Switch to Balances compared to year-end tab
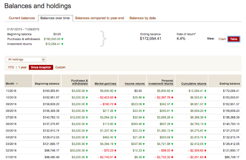Image resolution: width=246 pixels, height=160 pixels. 100,18
